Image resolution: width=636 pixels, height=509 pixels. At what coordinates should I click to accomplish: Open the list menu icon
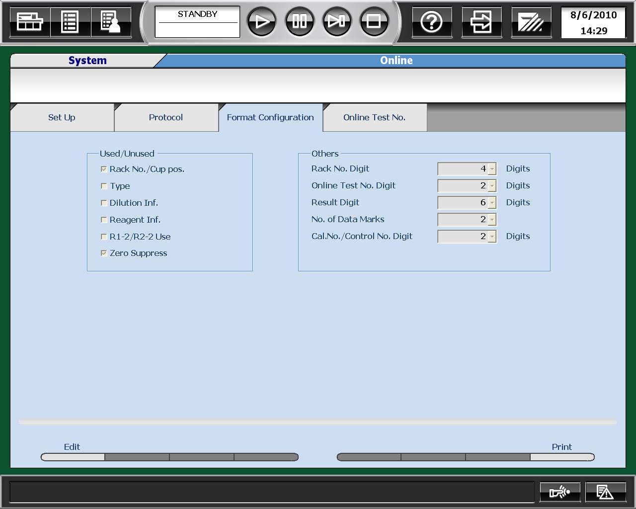(x=70, y=22)
